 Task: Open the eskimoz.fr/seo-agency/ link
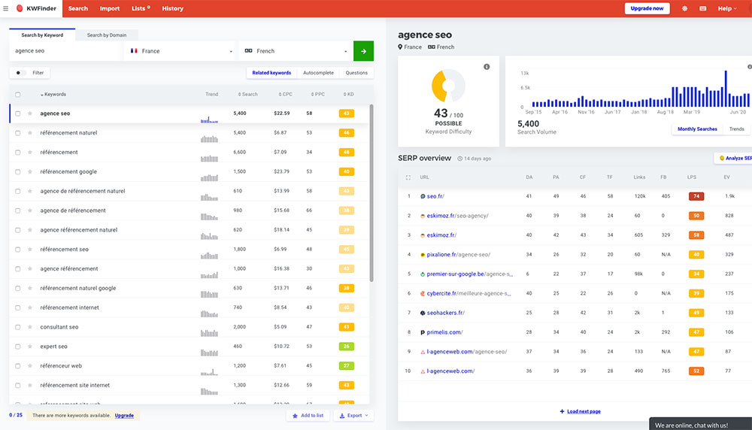(x=457, y=216)
